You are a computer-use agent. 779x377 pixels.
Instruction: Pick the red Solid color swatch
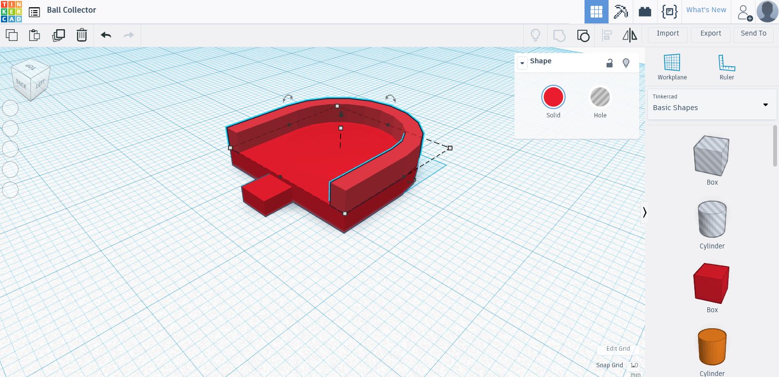(553, 97)
